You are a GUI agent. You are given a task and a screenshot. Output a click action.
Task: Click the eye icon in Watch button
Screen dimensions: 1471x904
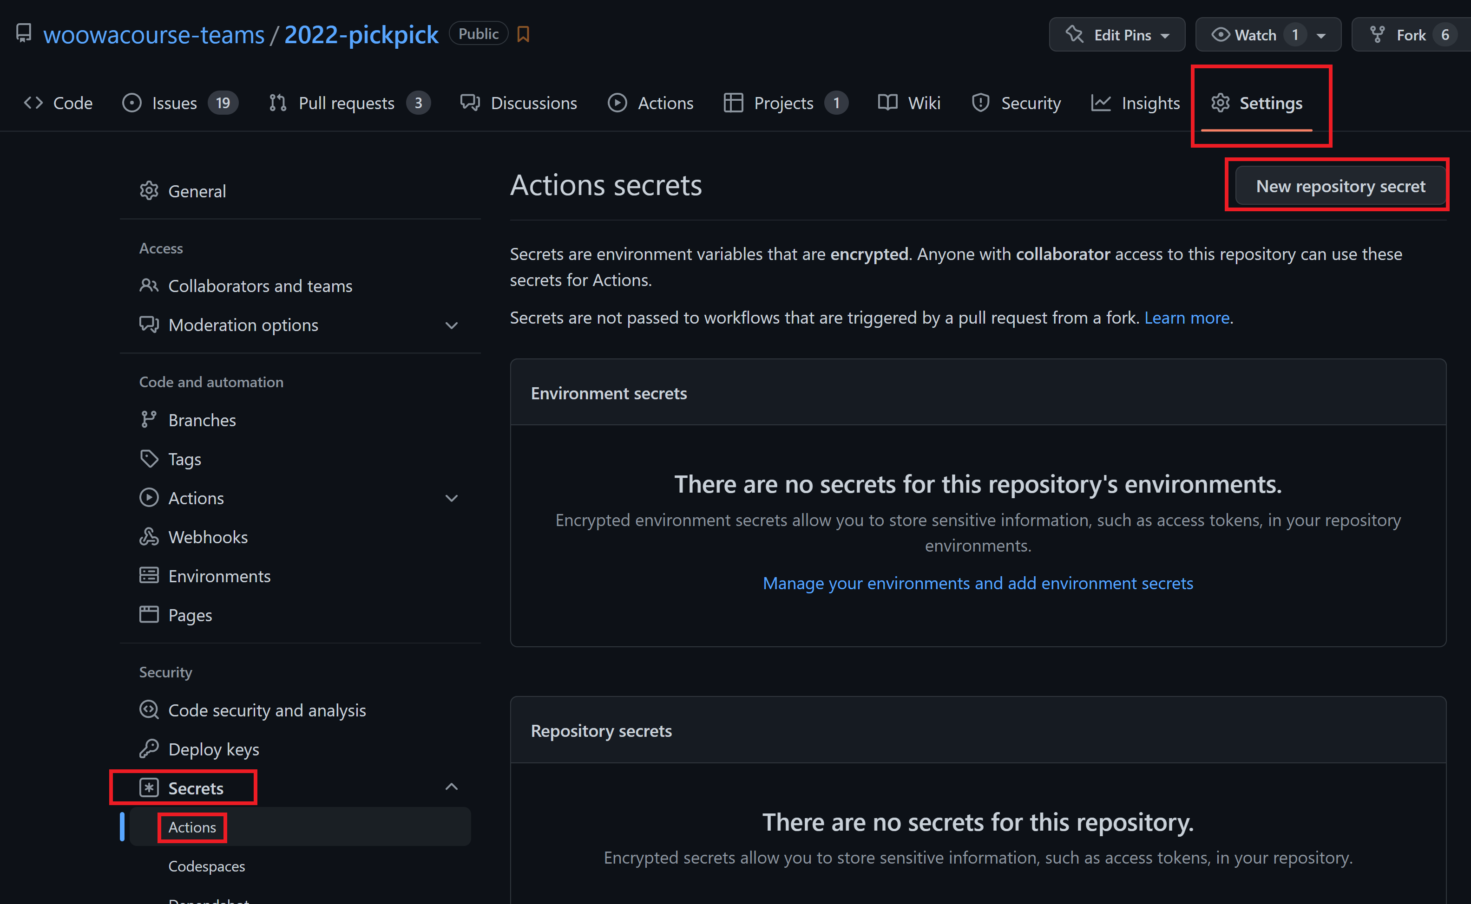pyautogui.click(x=1221, y=35)
